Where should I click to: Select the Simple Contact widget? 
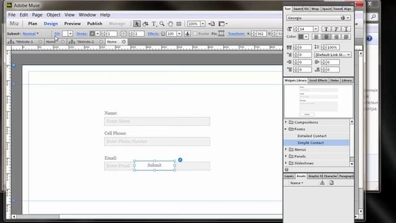(x=311, y=142)
